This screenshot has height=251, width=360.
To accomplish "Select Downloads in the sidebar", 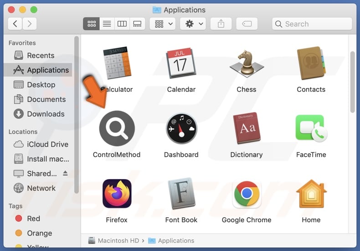I will click(46, 114).
